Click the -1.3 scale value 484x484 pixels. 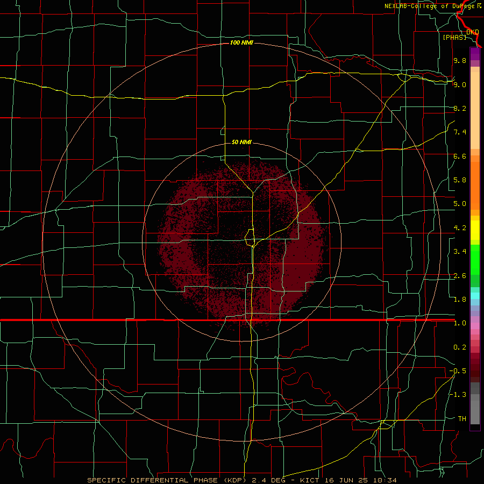pyautogui.click(x=458, y=395)
